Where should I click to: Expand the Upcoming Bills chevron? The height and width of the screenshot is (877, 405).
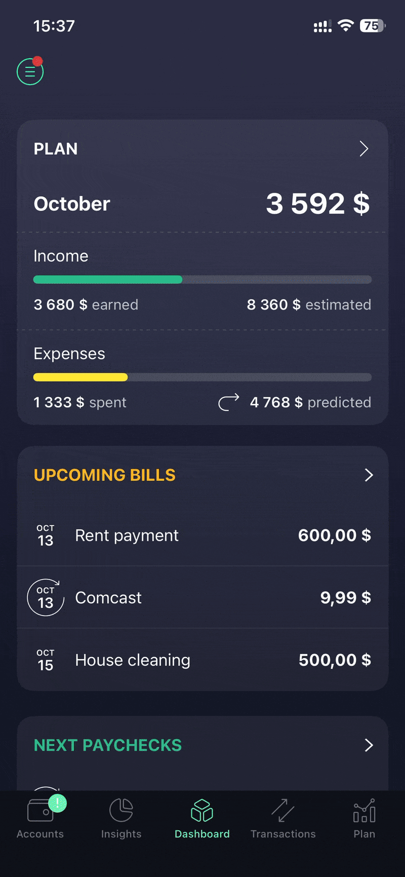[x=369, y=475]
